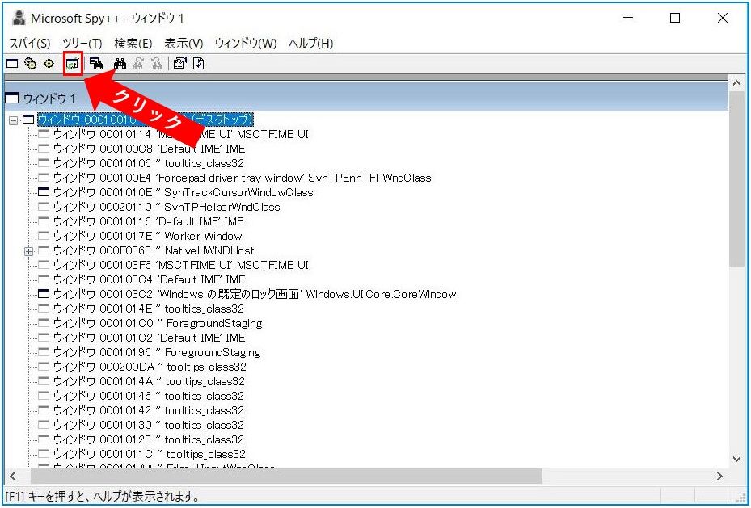
Task: Click the horizontal scrollbar thumb
Action: [x=286, y=476]
